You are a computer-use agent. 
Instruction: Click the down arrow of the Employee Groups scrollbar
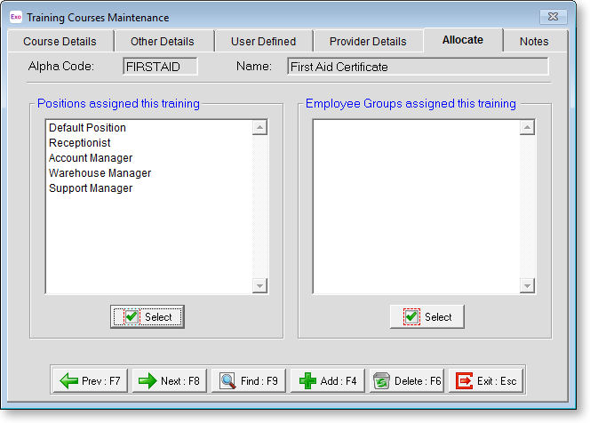[x=527, y=285]
